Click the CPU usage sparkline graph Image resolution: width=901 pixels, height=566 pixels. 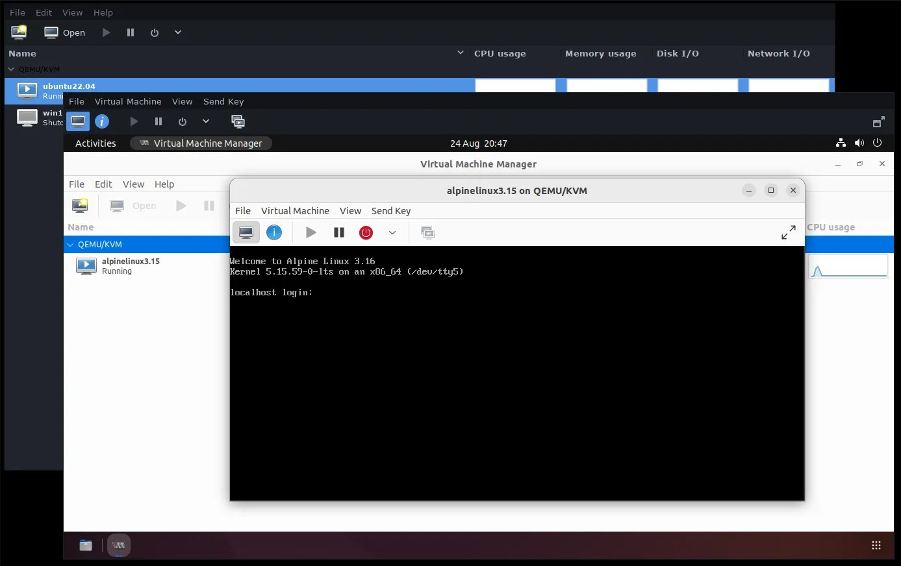[x=848, y=266]
